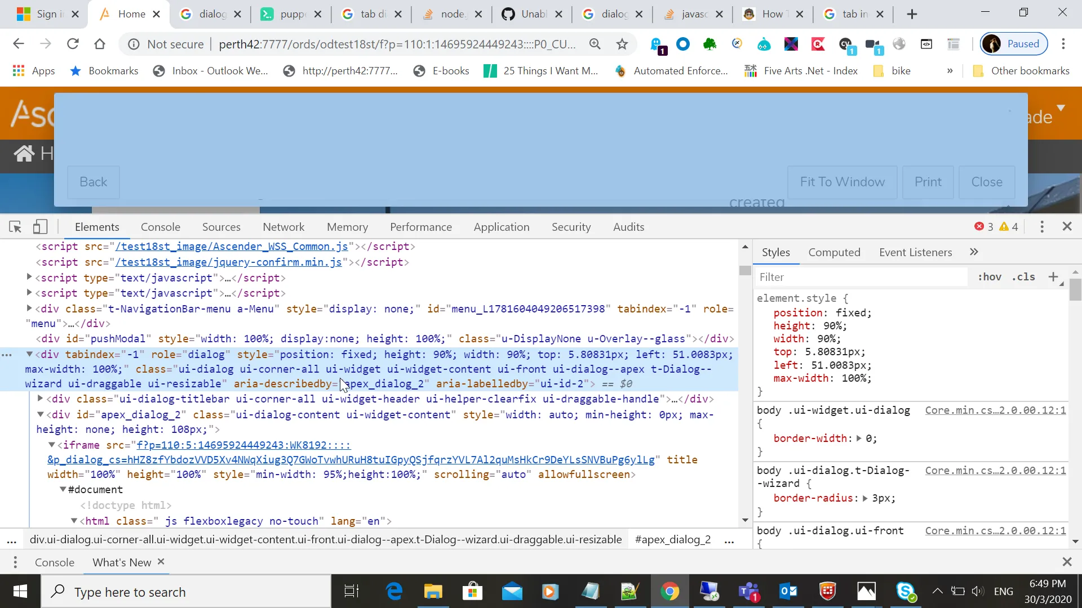Open Chrome from the Windows taskbar
This screenshot has height=608, width=1082.
(669, 592)
